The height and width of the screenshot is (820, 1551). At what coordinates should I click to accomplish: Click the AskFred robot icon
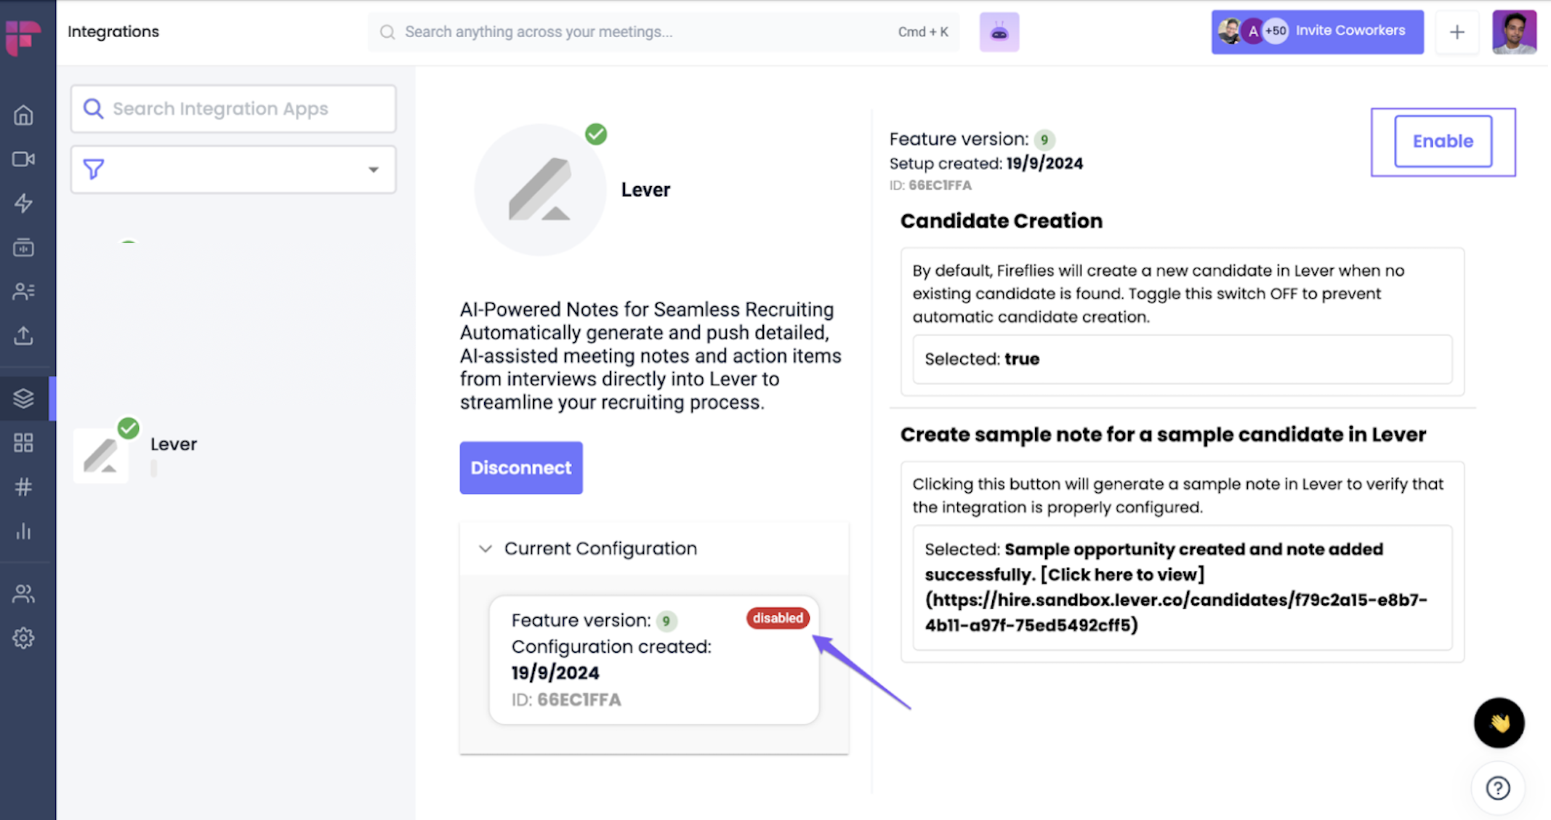(x=999, y=32)
